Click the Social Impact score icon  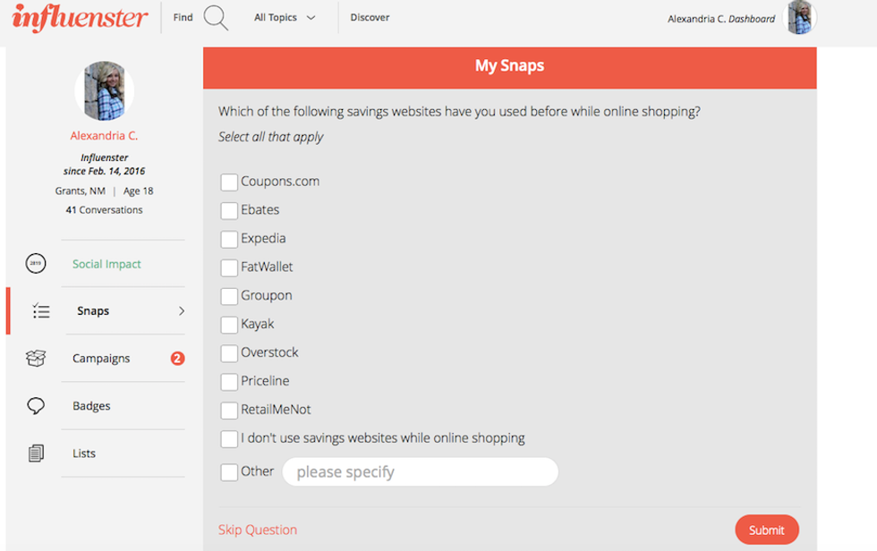tap(36, 264)
